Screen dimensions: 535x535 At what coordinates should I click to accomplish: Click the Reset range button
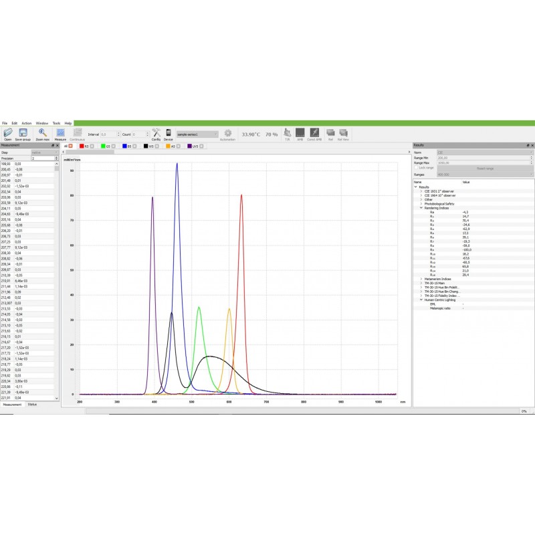(x=485, y=168)
